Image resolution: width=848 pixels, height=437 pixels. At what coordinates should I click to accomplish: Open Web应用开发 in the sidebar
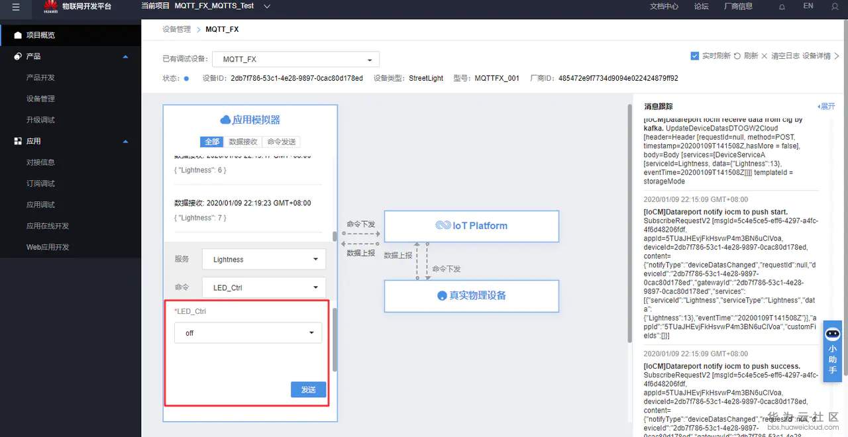48,247
